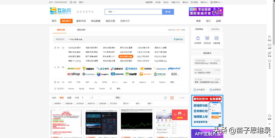Focus the minimum price input box
The height and width of the screenshot is (138, 275).
coord(86,98)
